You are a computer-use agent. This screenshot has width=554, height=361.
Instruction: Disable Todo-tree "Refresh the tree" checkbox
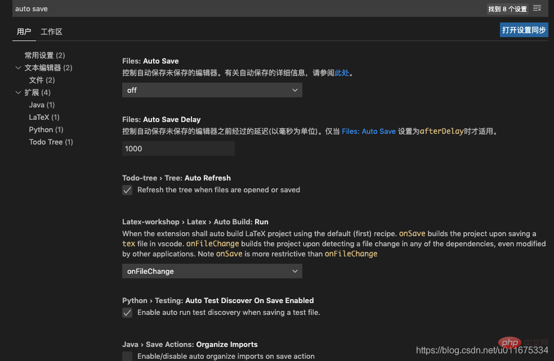tap(127, 190)
